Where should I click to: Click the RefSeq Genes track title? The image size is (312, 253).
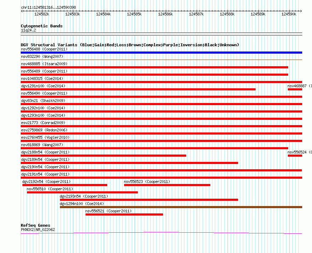point(35,225)
